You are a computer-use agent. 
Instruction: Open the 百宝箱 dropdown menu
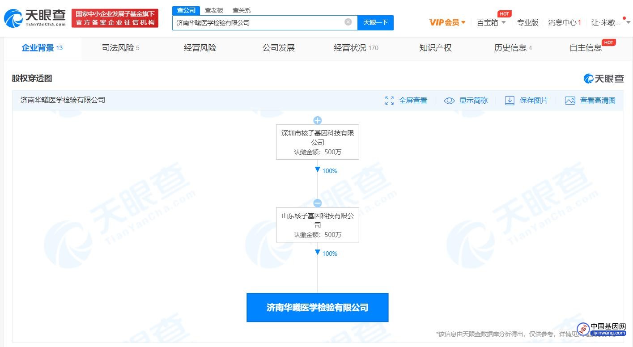pos(491,22)
